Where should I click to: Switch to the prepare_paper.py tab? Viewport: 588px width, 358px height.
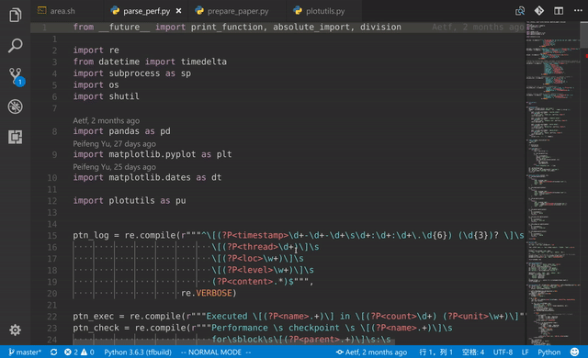click(237, 11)
